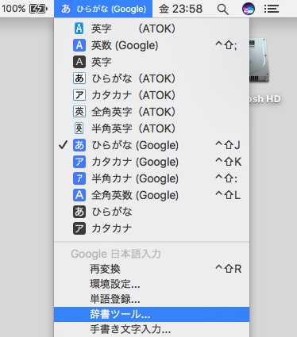Open Spotlight search magnifier icon
This screenshot has width=297, height=337.
click(x=222, y=10)
